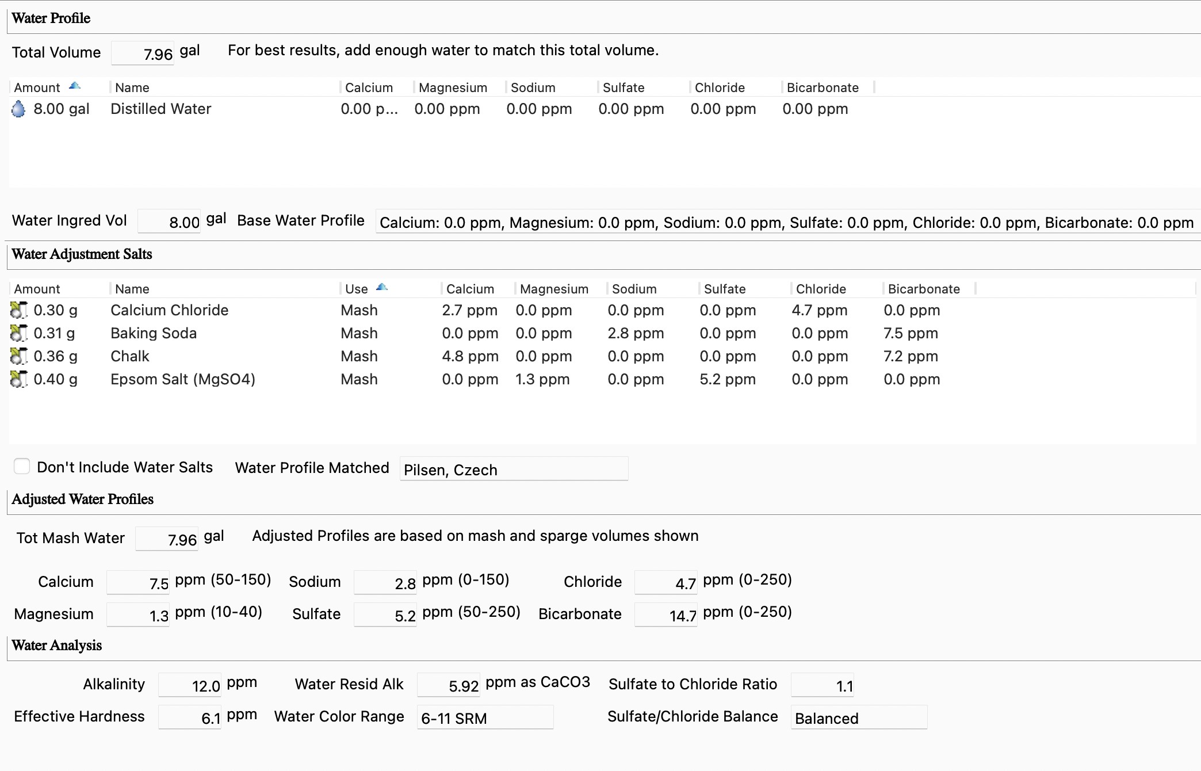Sort salts table by Sulfate column
The image size is (1201, 771).
click(745, 289)
